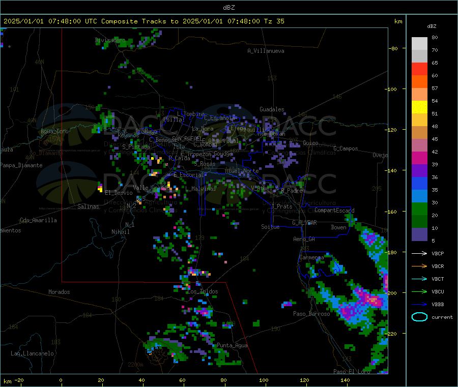The width and height of the screenshot is (458, 387).
Task: Click the dBZ title at top
Action: (x=228, y=8)
